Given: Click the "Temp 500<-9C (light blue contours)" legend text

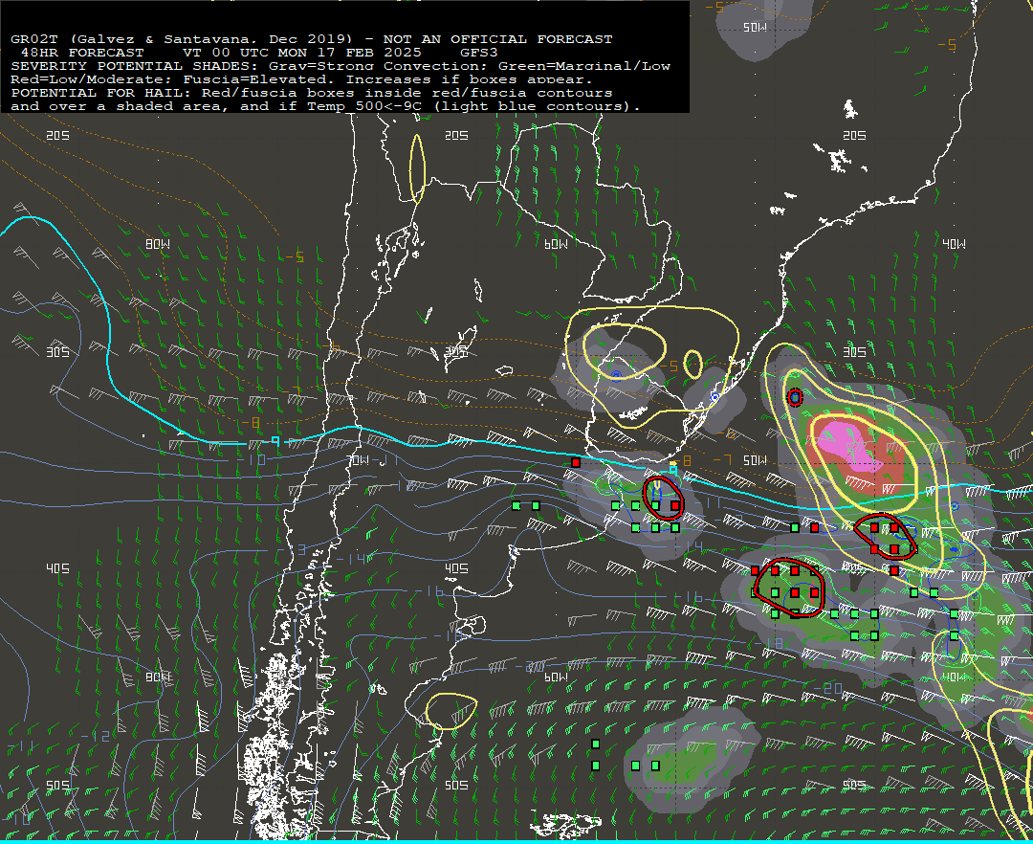Looking at the screenshot, I should pyautogui.click(x=473, y=106).
